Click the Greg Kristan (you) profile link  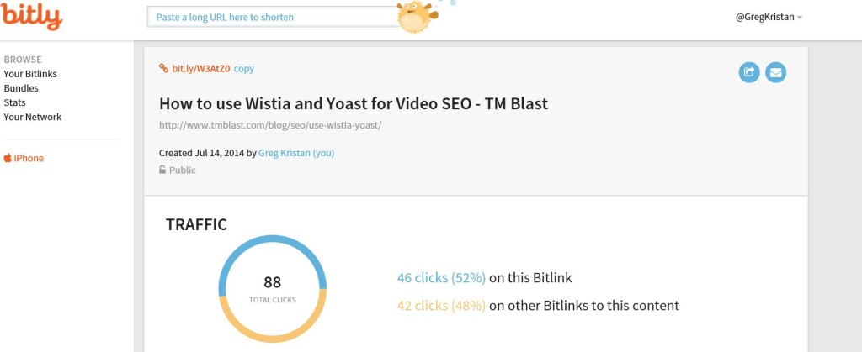pyautogui.click(x=296, y=153)
